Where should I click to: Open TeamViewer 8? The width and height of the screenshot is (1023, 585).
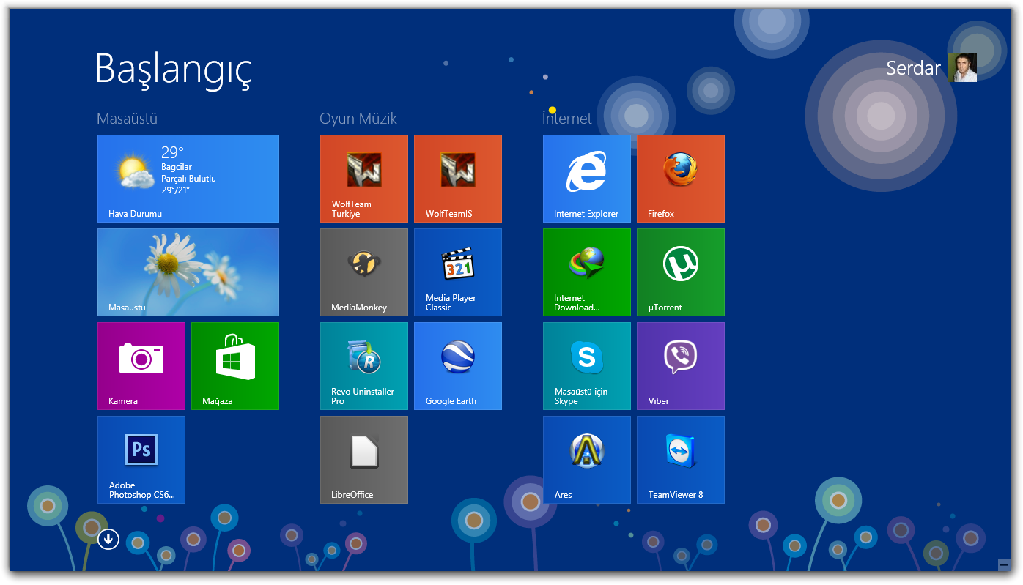click(x=680, y=460)
